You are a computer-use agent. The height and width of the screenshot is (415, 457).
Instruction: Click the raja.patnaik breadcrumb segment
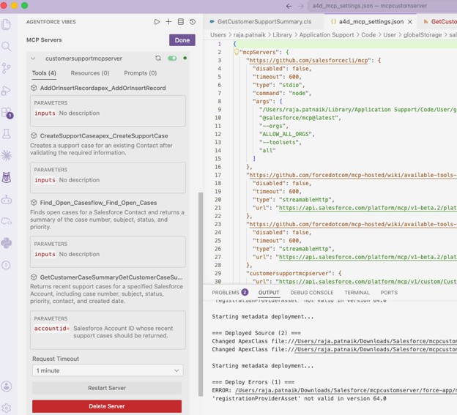click(x=249, y=35)
